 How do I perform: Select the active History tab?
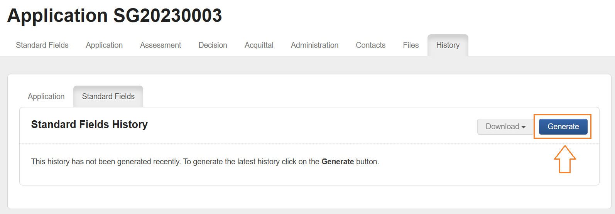pos(448,45)
